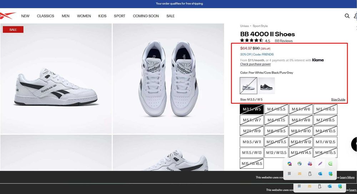
Task: Click the red SALE badge
Action: [x=13, y=30]
